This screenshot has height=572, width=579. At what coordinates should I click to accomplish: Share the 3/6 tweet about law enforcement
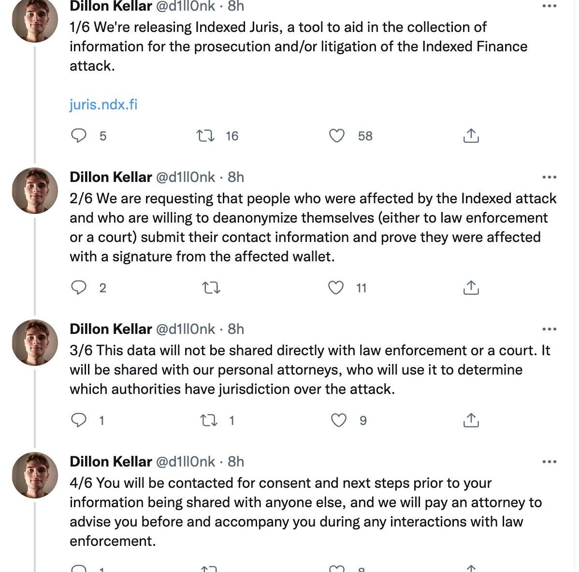click(471, 421)
